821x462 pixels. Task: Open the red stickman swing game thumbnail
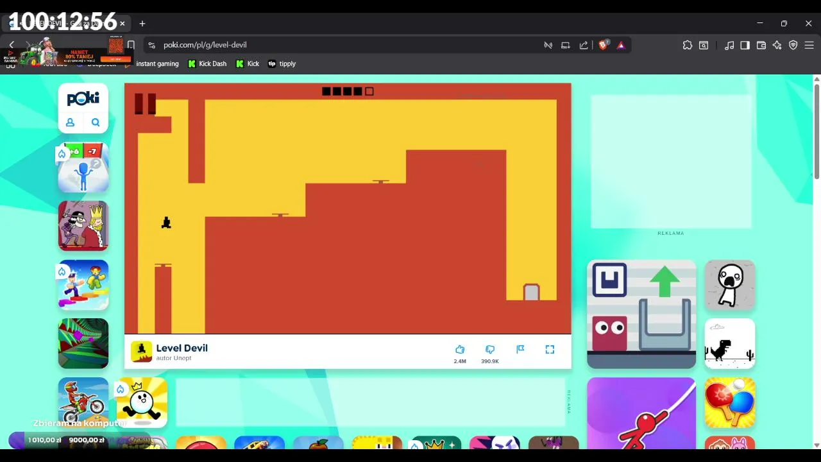point(641,413)
